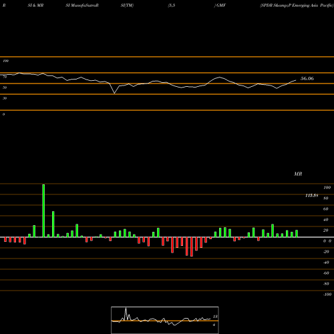Click the MR axis label 60
This screenshot has height=334, width=334.
click(x=326, y=209)
